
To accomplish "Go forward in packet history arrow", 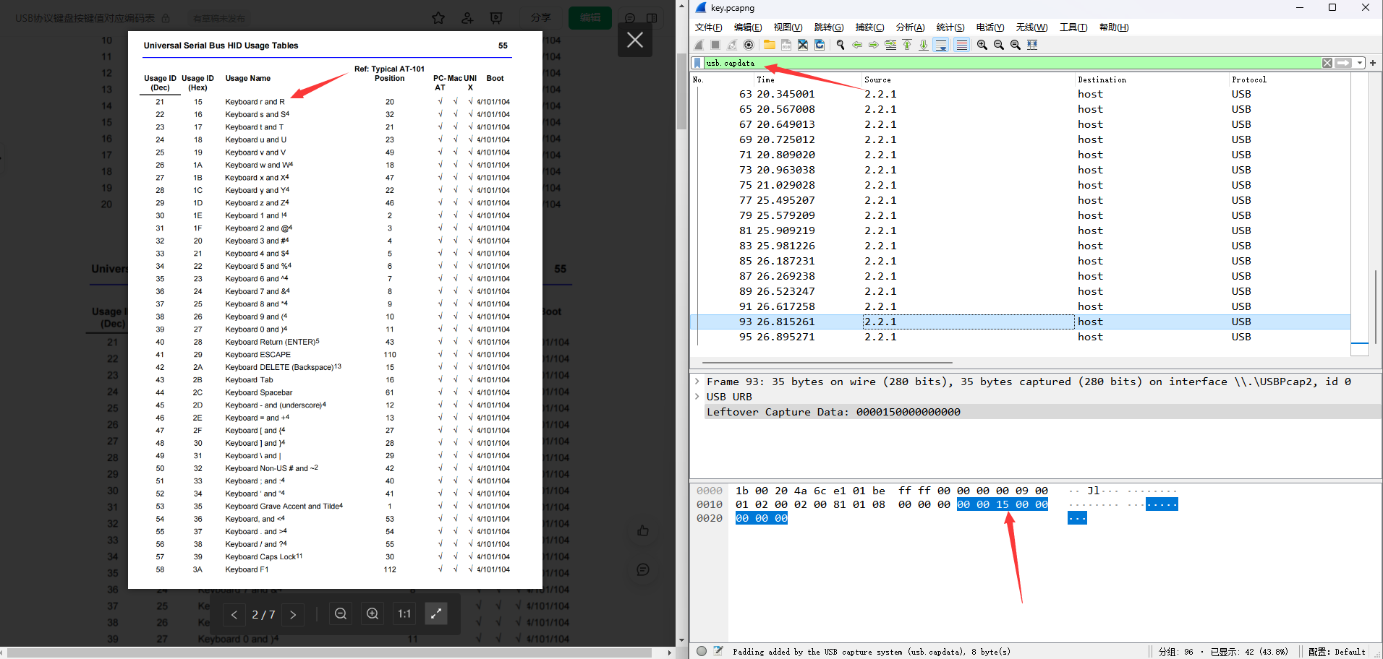I will pos(874,45).
